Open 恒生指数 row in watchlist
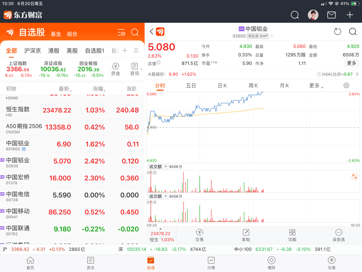This screenshot has height=272, width=362. point(72,110)
